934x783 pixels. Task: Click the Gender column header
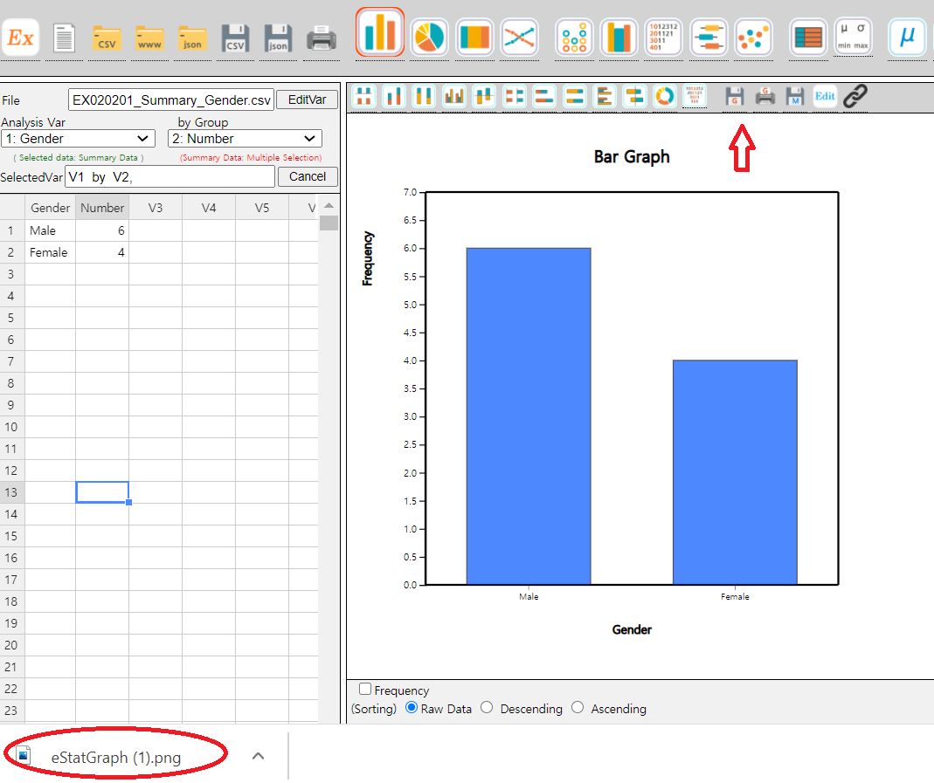50,208
